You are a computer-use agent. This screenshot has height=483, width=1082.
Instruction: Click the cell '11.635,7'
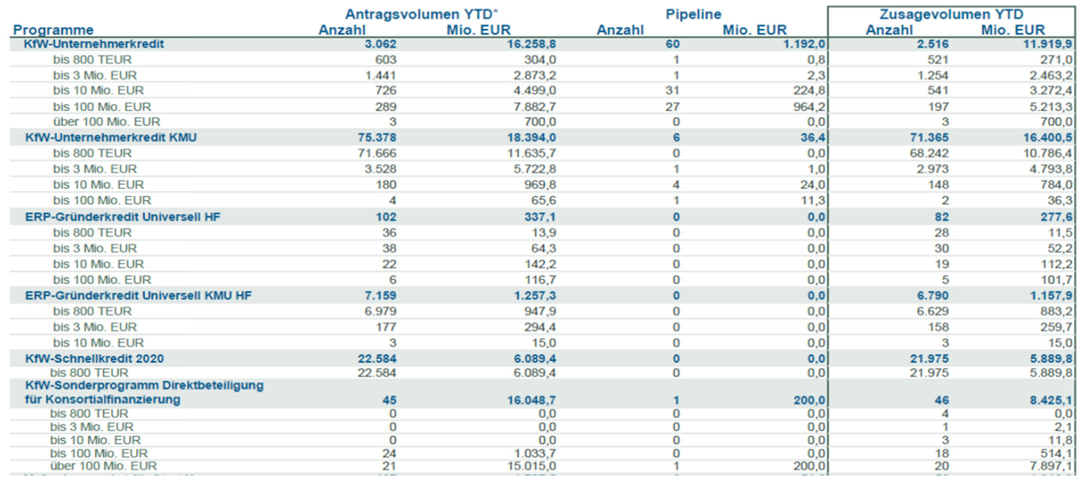pyautogui.click(x=531, y=153)
